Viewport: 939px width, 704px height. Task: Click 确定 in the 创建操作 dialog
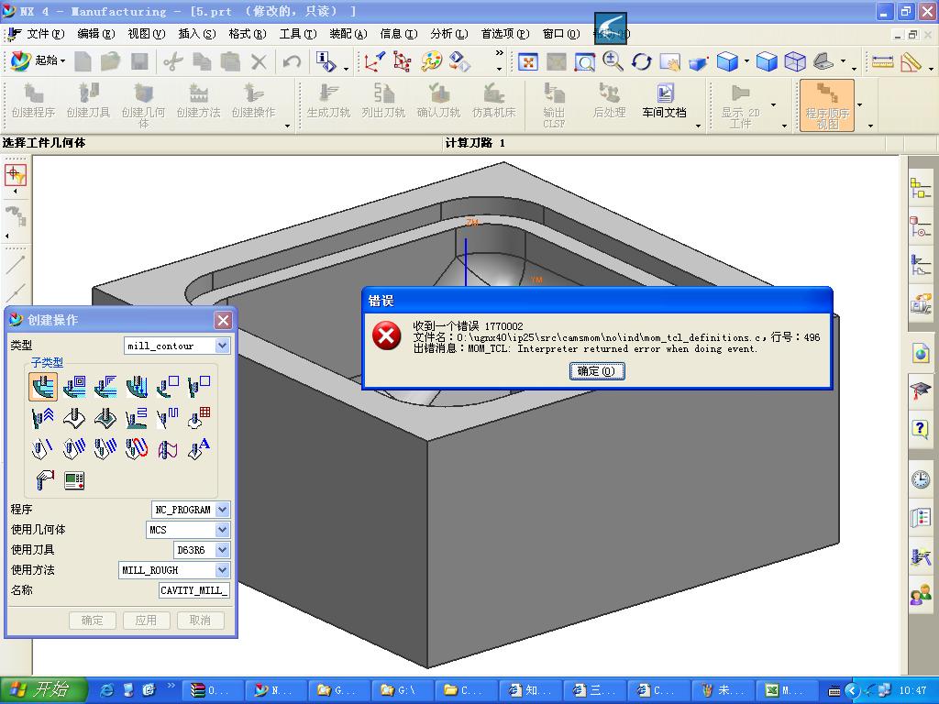(x=92, y=621)
